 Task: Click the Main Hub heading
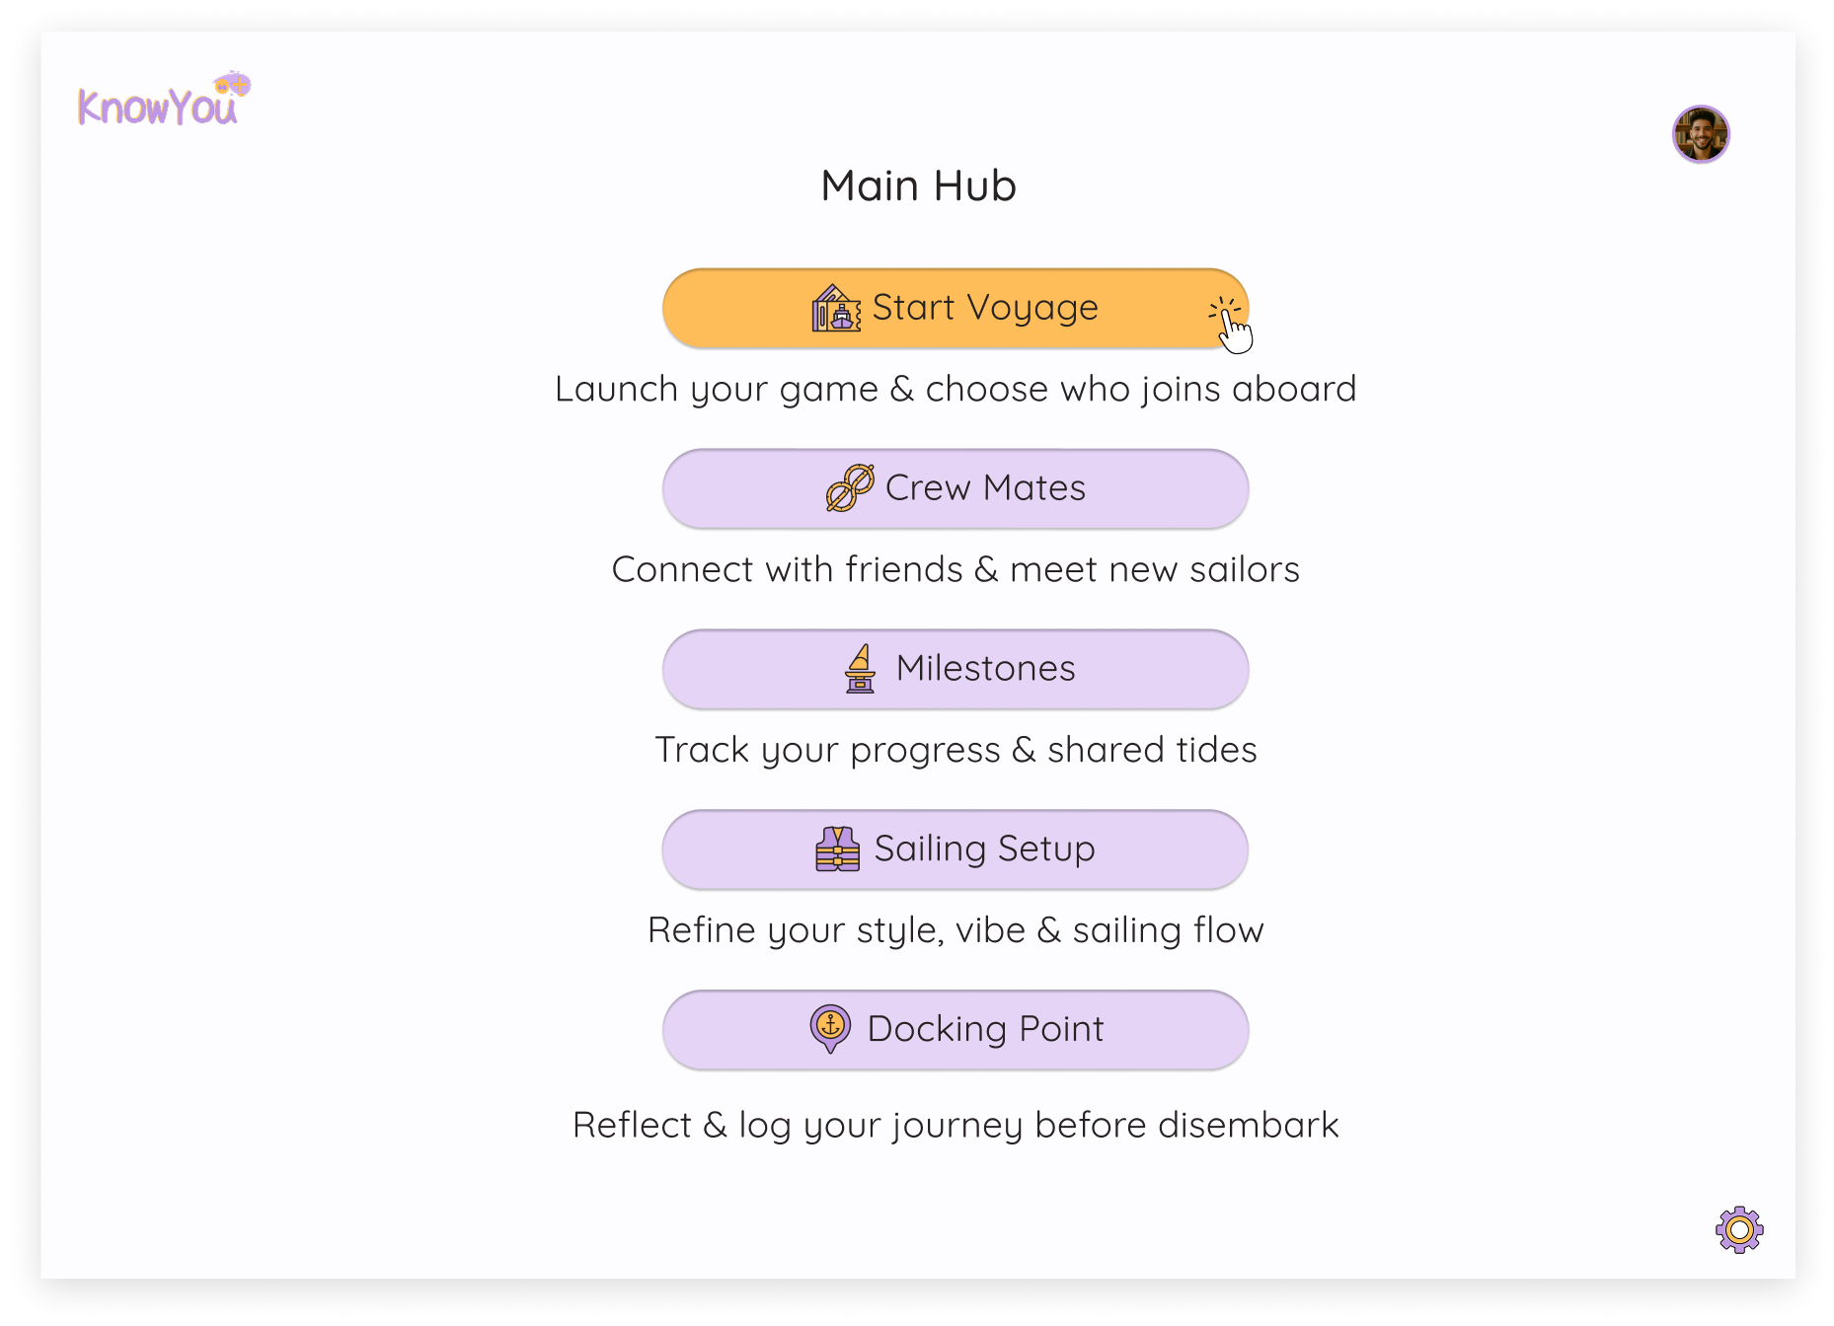click(918, 186)
